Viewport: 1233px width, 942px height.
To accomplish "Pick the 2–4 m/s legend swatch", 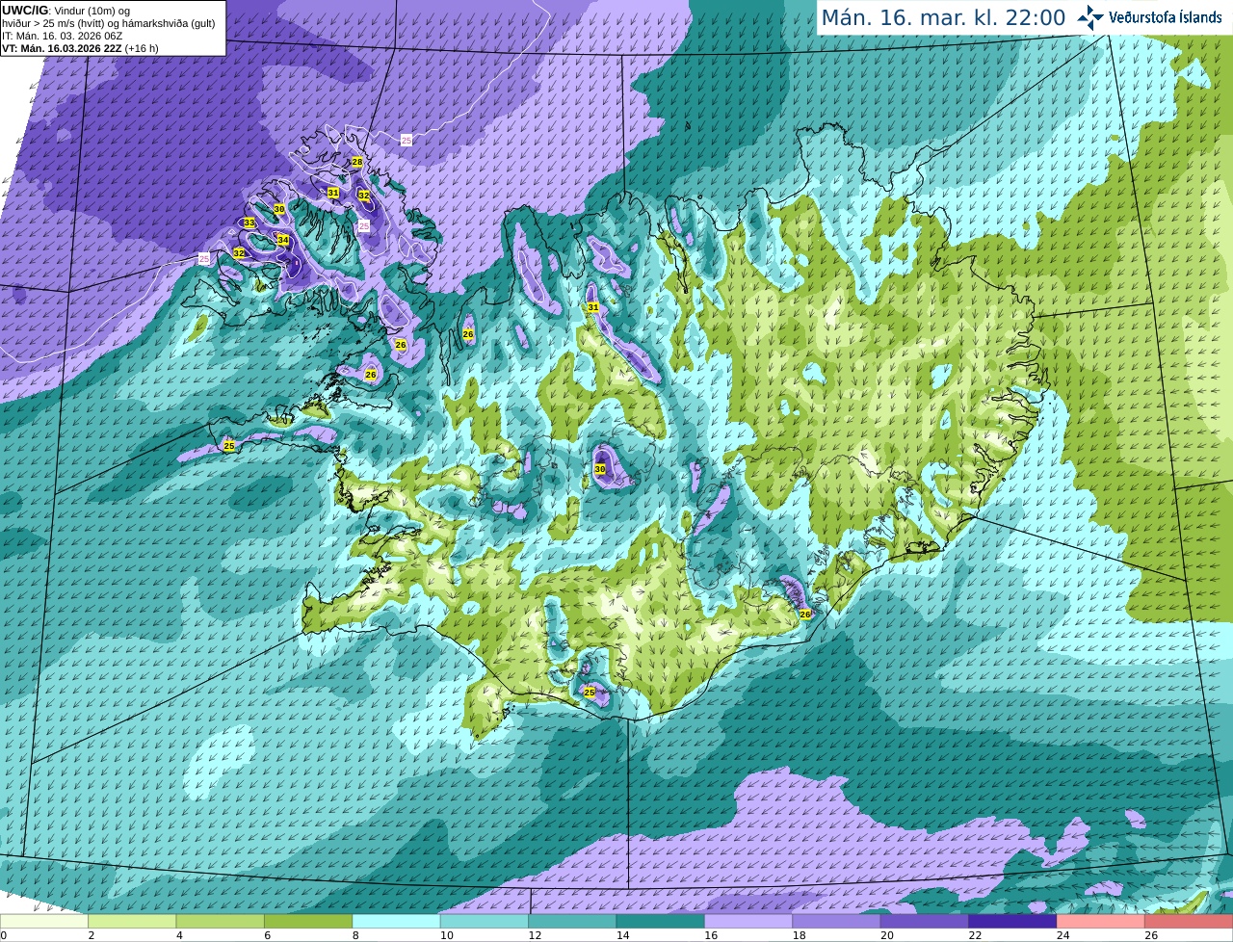I will tap(132, 922).
